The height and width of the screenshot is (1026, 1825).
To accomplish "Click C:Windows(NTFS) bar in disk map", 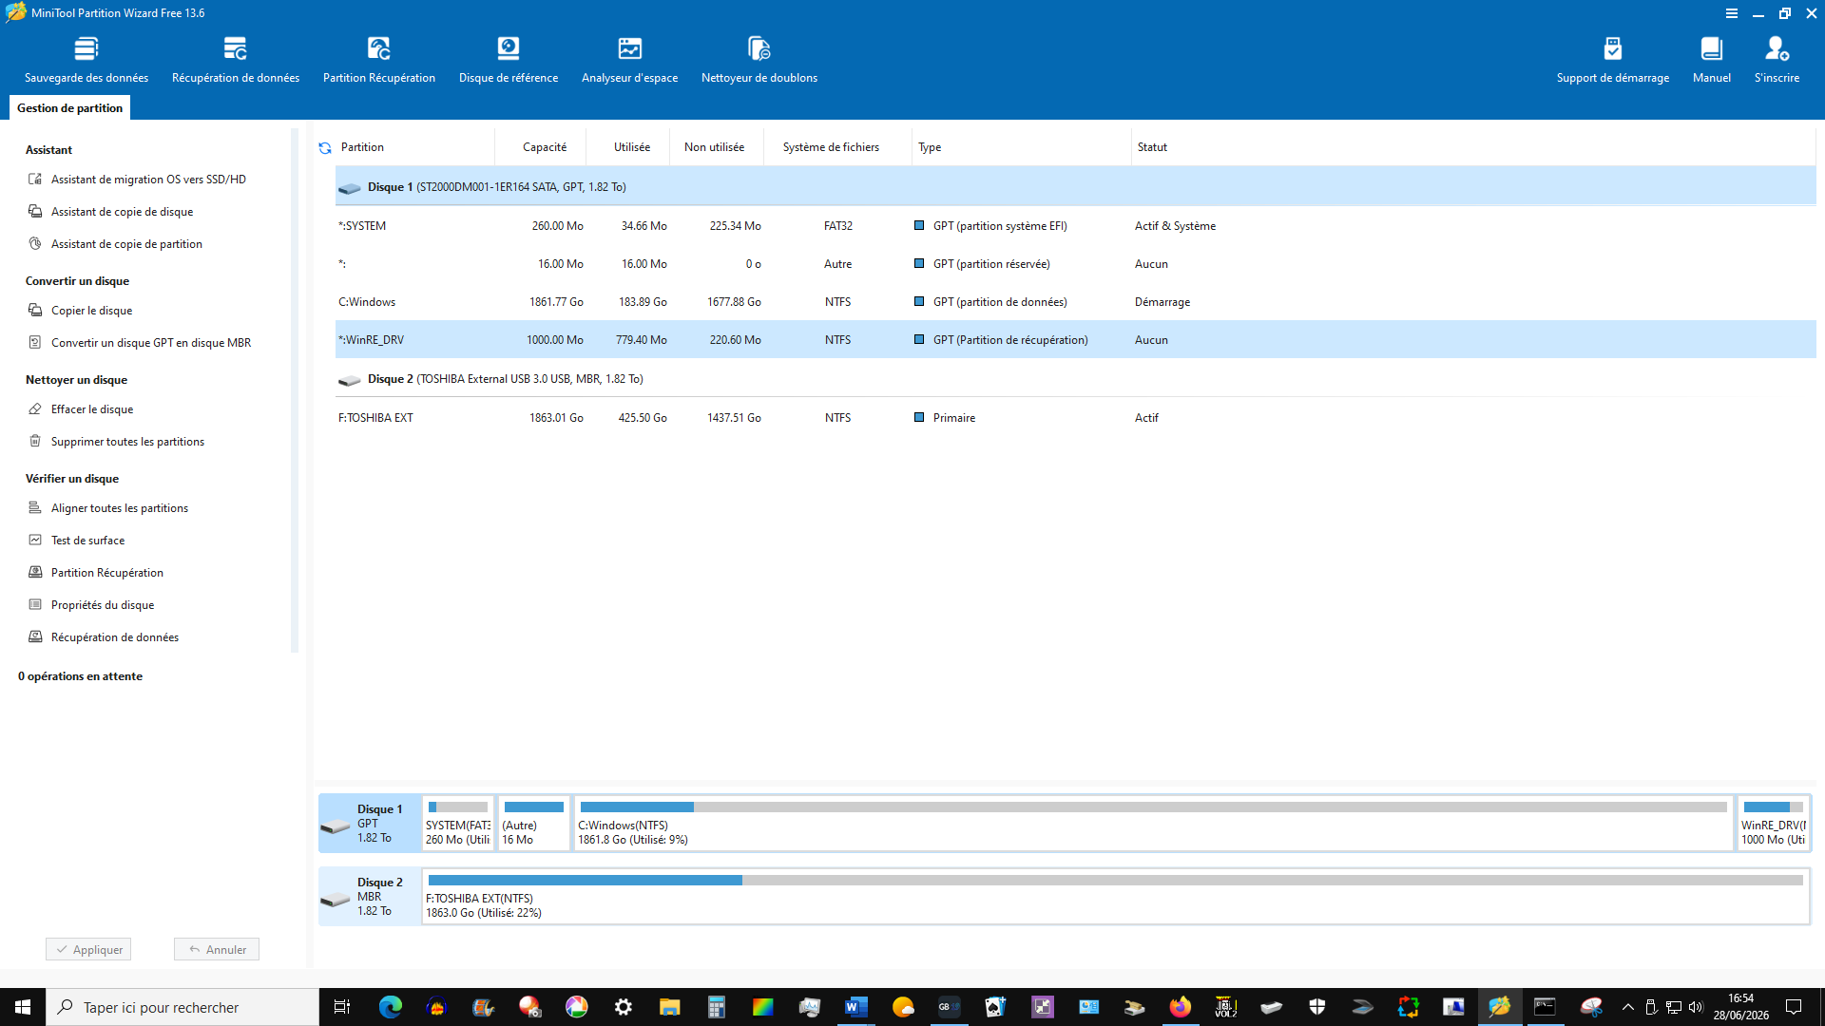I will point(1153,824).
